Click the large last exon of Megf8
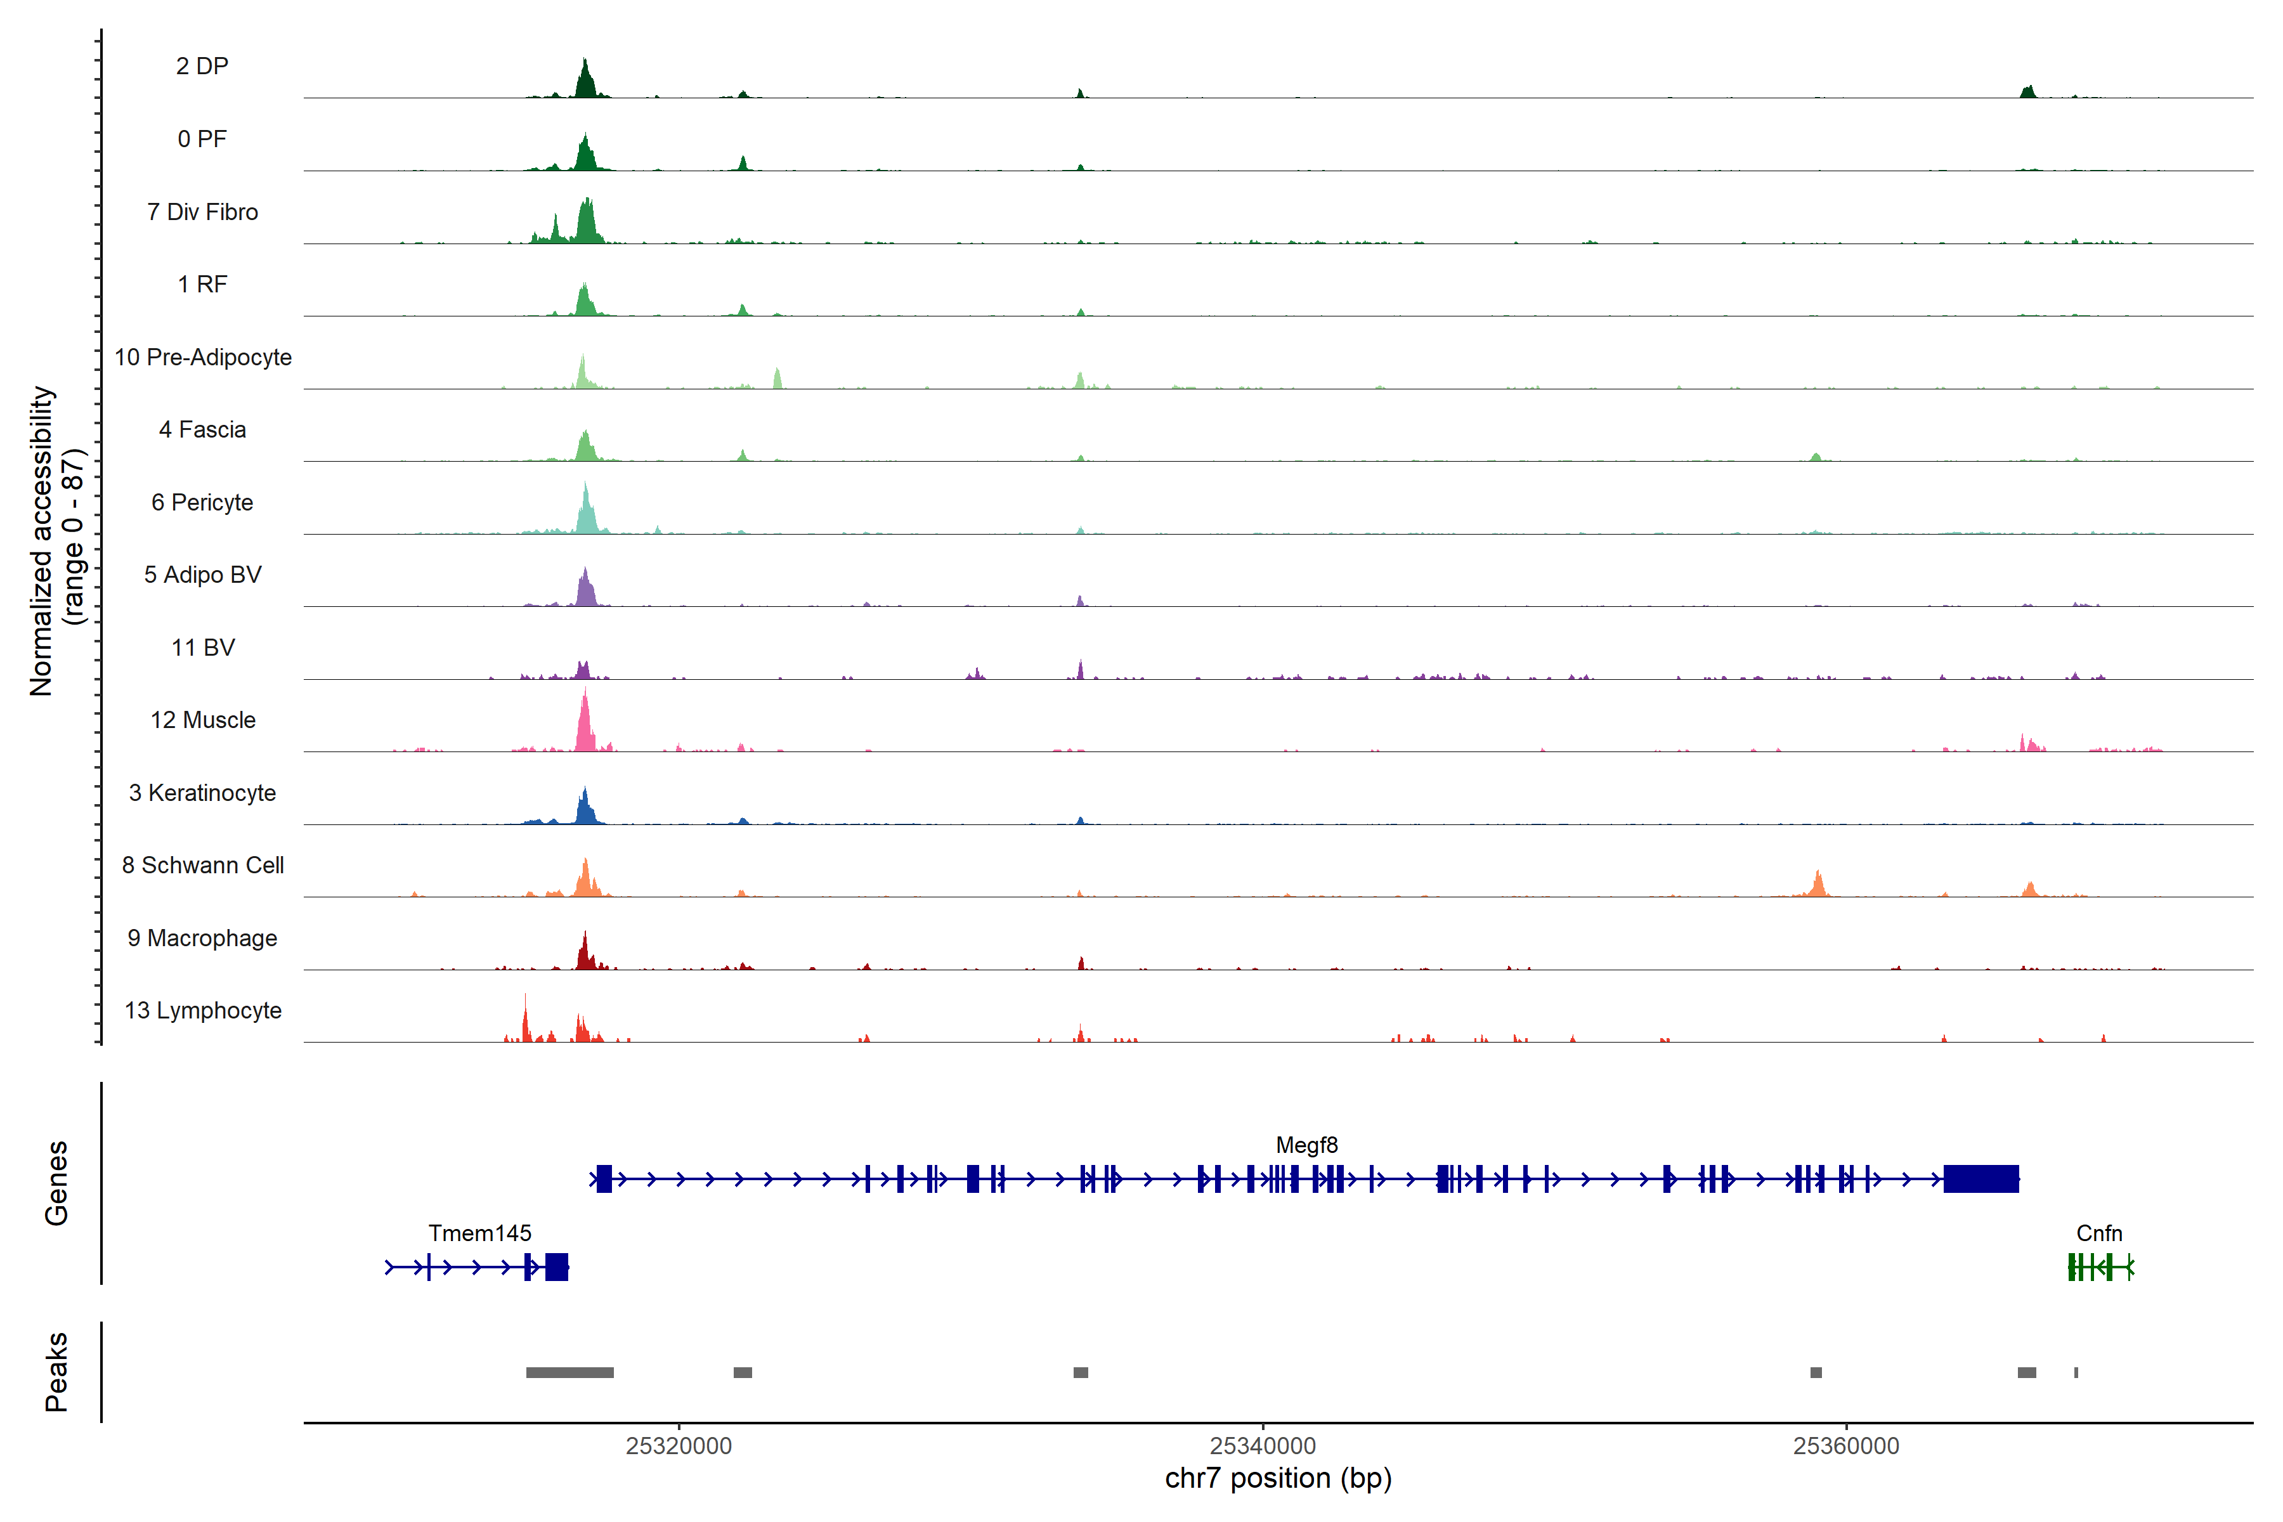The image size is (2283, 1522). pyautogui.click(x=1980, y=1178)
